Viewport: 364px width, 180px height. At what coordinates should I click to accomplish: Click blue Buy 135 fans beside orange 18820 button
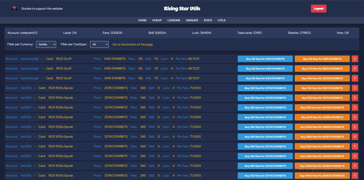pyautogui.click(x=265, y=68)
